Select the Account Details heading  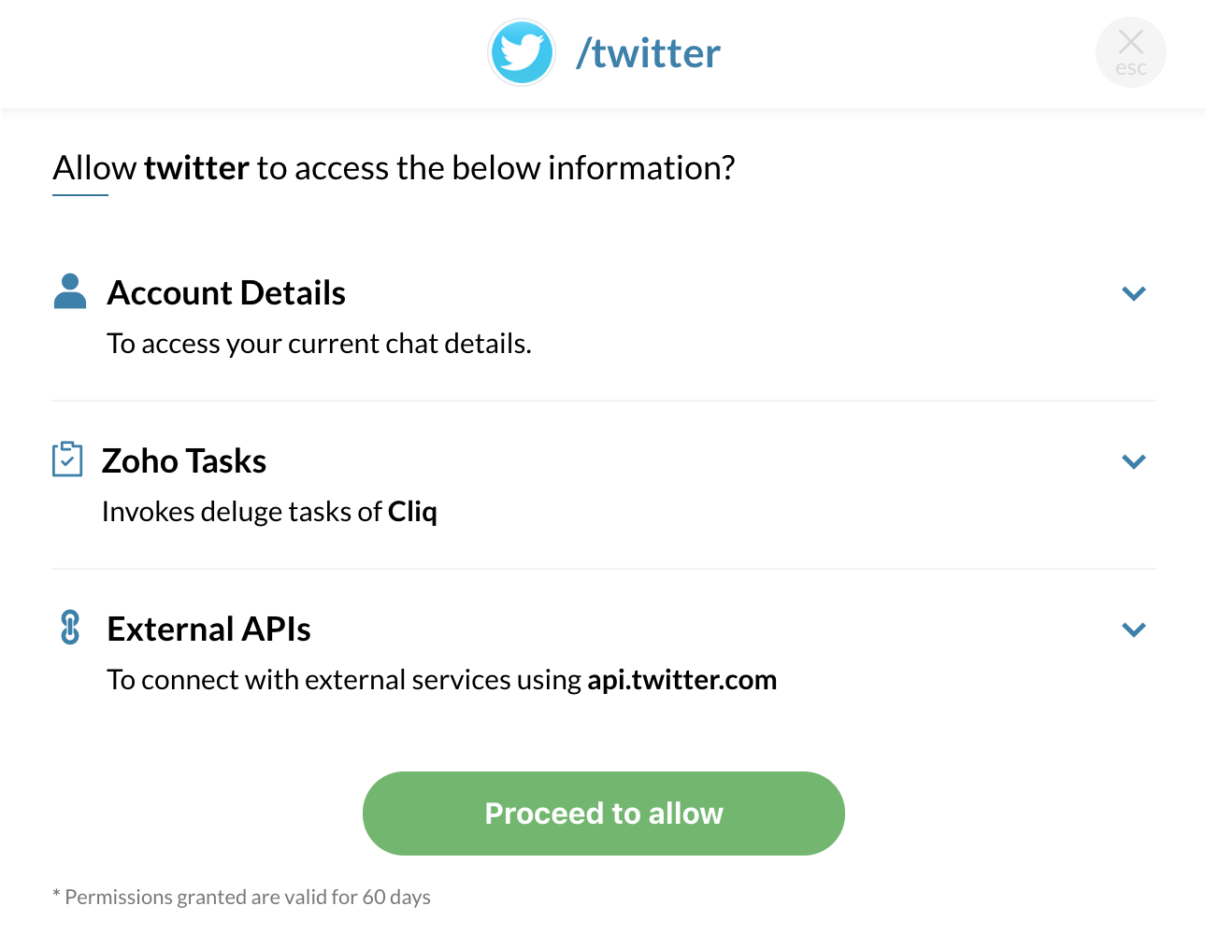(x=226, y=293)
